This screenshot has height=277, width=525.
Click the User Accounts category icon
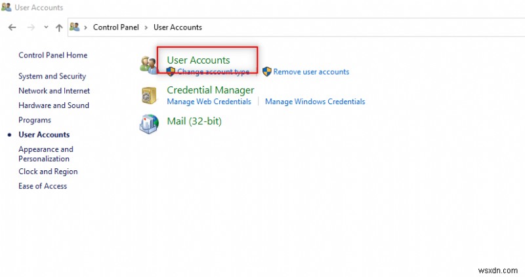tap(149, 64)
